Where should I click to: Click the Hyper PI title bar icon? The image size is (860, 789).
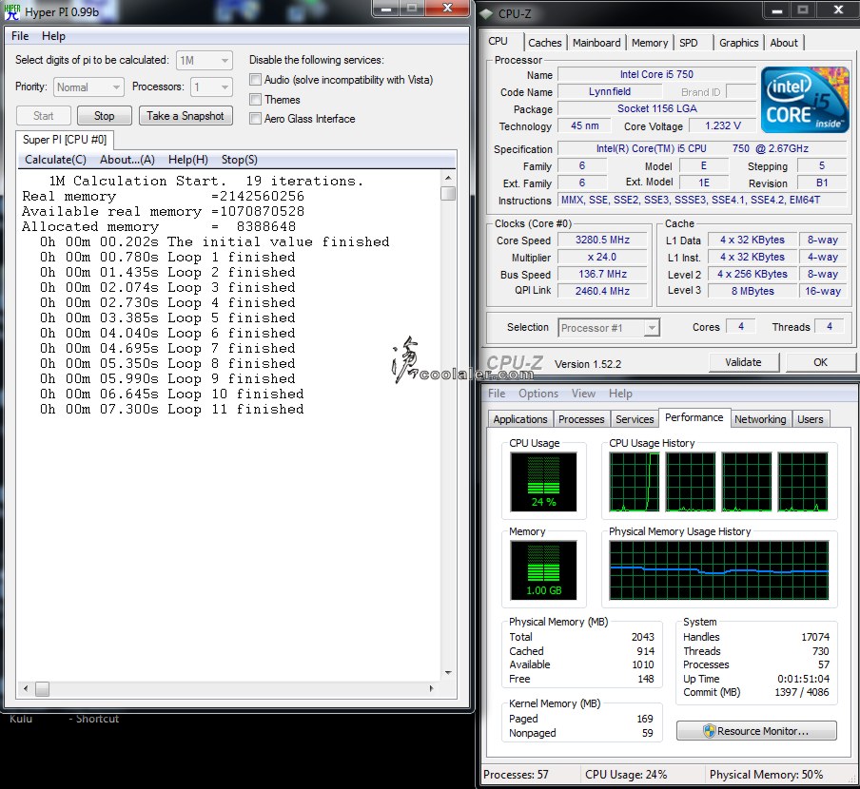click(x=12, y=11)
